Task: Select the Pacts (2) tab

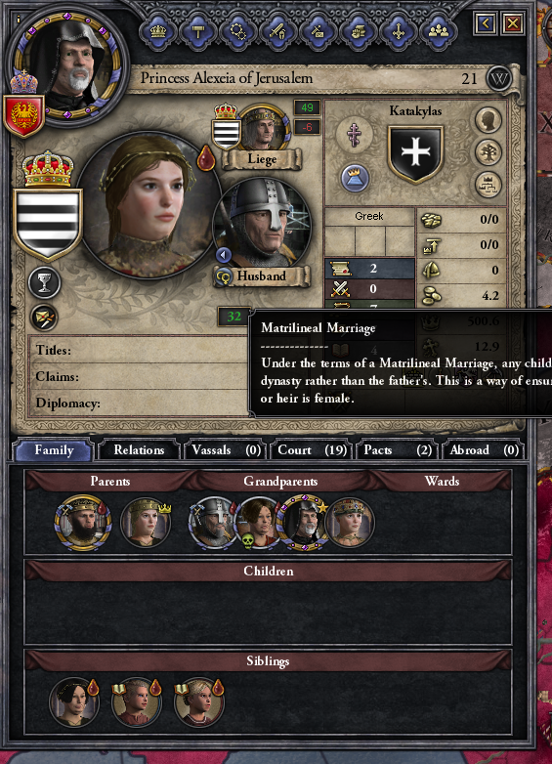Action: (398, 450)
